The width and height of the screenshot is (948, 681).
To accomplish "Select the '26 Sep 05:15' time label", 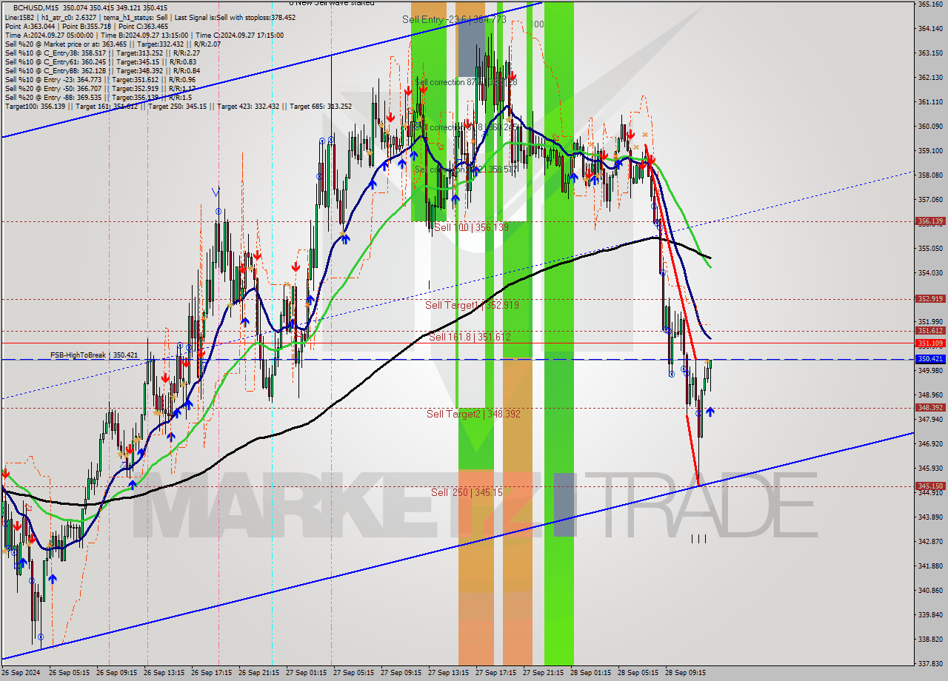I will point(69,674).
